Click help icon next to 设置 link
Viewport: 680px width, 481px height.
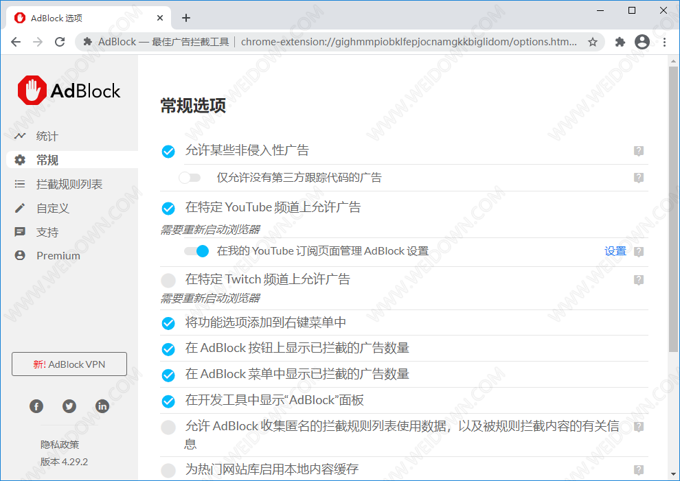[x=638, y=251]
